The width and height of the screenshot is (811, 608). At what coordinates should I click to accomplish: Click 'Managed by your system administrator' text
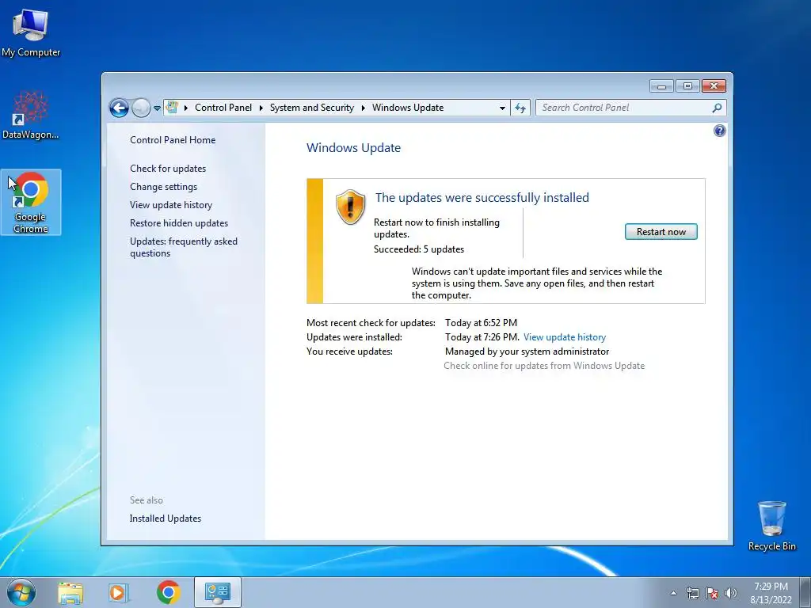point(527,351)
